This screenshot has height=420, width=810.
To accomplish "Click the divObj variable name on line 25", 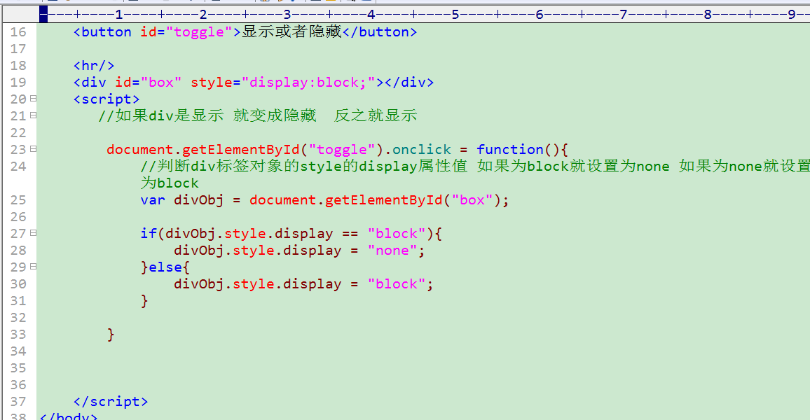I will 199,200.
